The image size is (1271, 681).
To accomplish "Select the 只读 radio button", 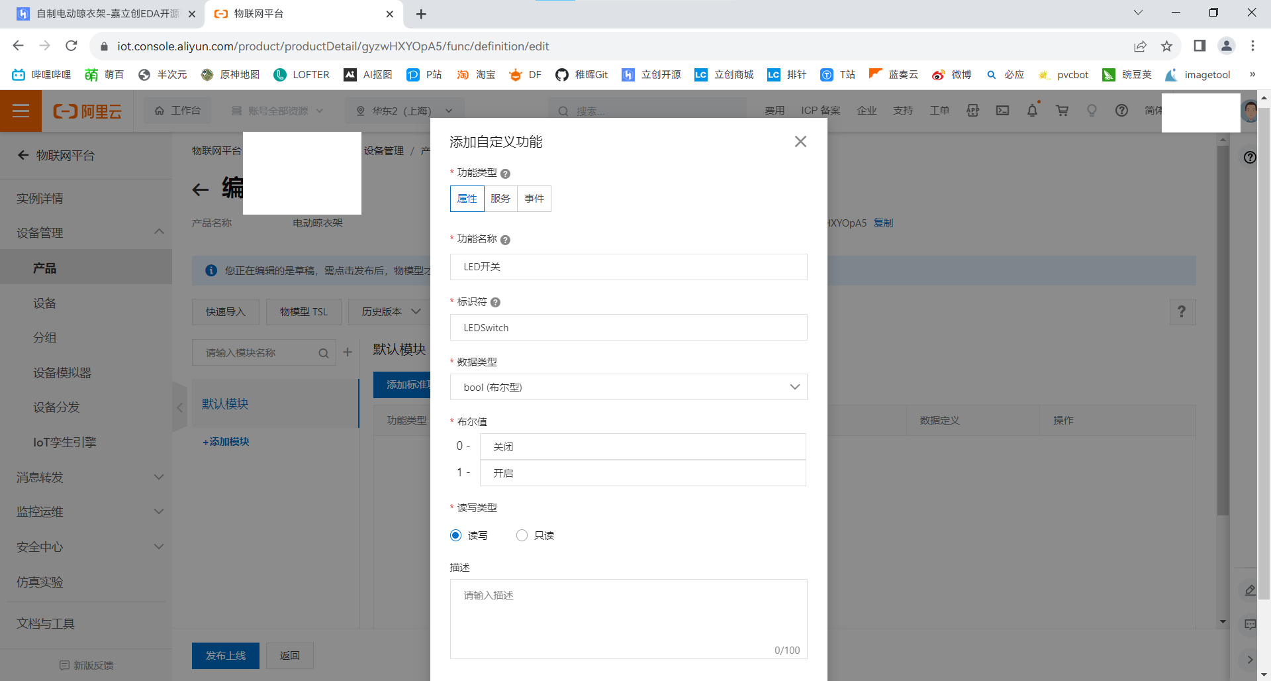I will point(522,535).
